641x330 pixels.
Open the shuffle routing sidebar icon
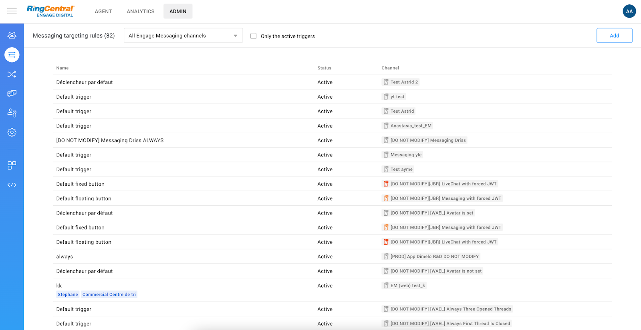click(12, 74)
